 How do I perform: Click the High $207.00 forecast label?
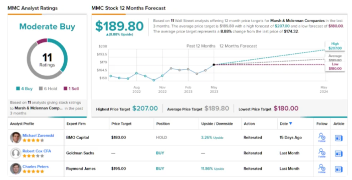tap(335, 46)
